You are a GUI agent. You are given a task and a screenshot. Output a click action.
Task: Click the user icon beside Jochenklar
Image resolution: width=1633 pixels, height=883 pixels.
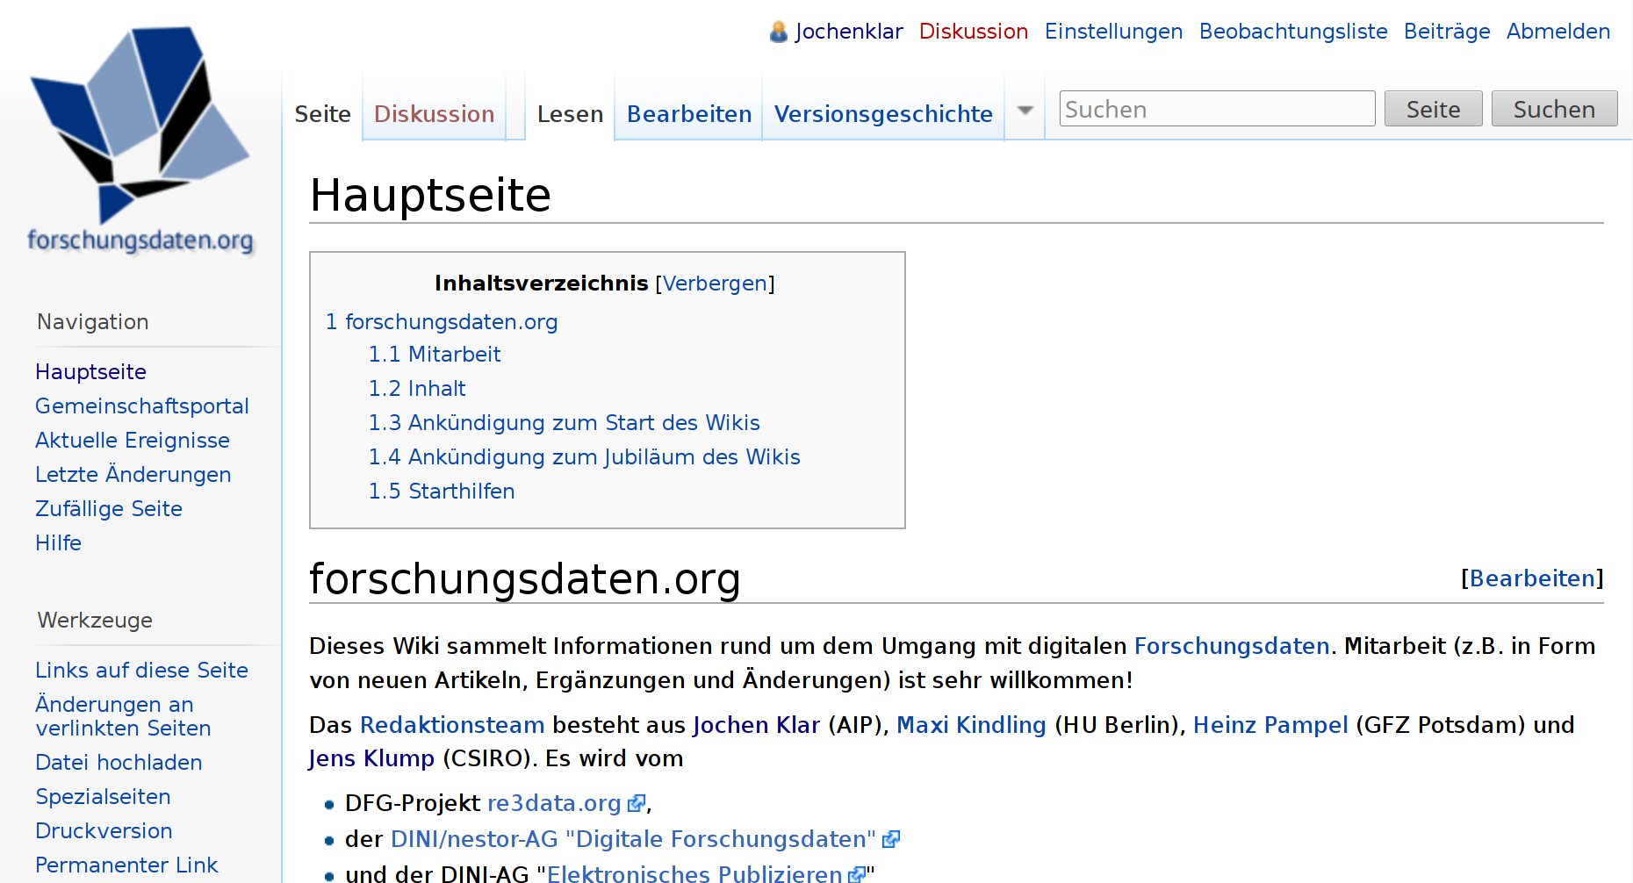point(779,32)
